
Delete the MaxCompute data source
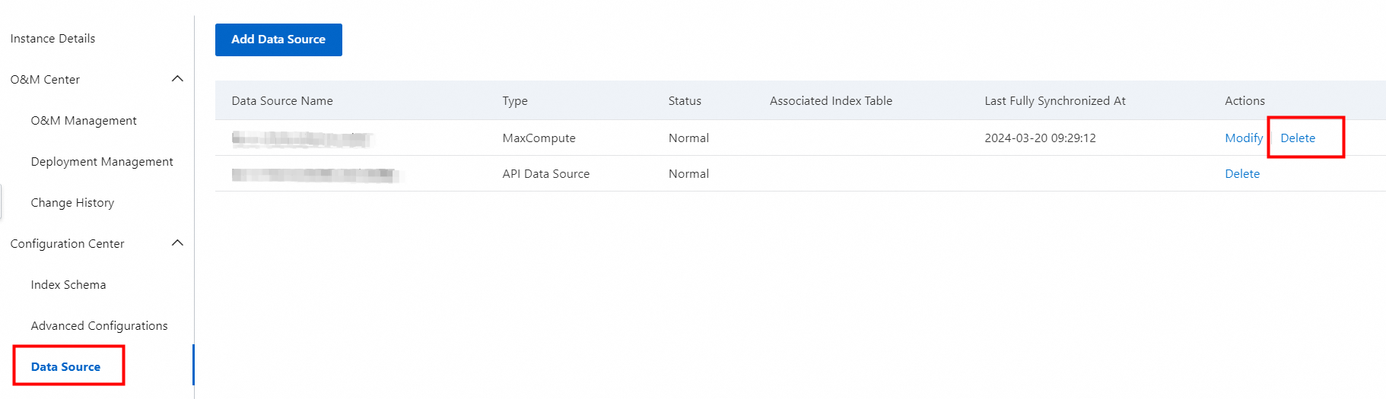click(x=1297, y=138)
